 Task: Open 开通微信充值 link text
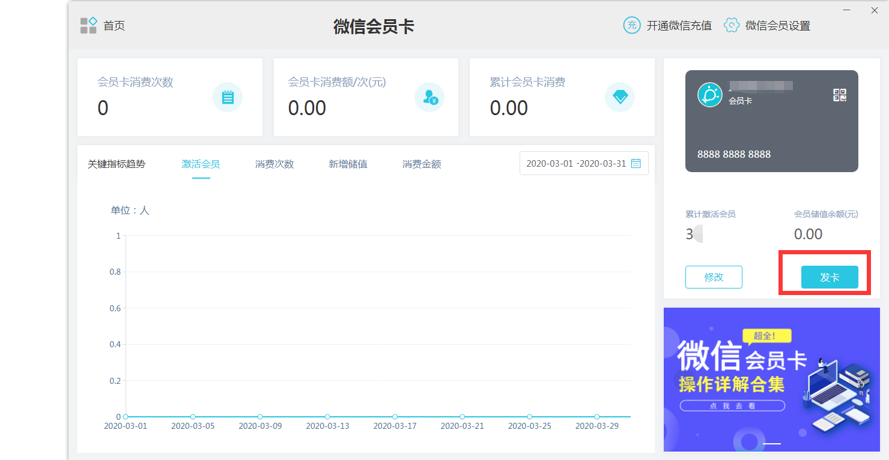pos(679,26)
